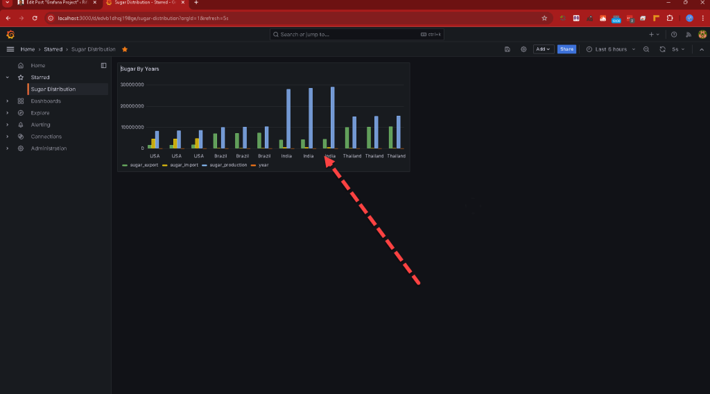Open the browser extensions puzzle icon
710x394 pixels.
point(670,18)
